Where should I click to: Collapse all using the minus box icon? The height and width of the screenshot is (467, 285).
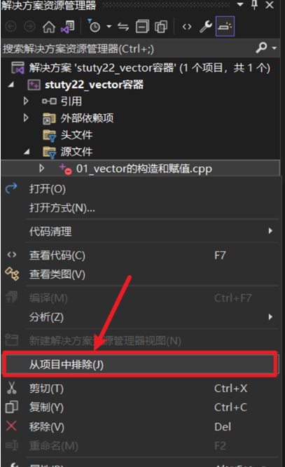click(x=142, y=27)
